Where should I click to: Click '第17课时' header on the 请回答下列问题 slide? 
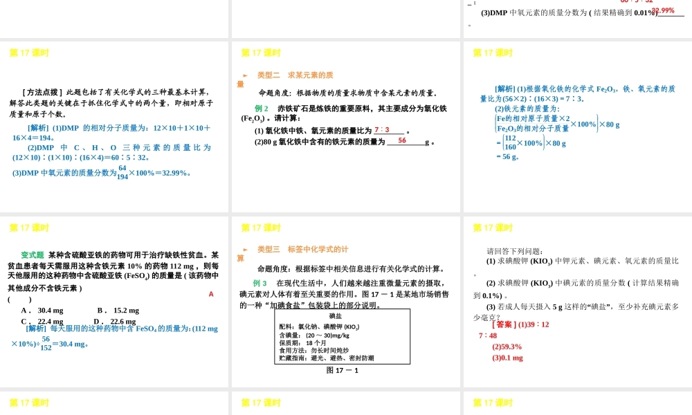click(x=493, y=228)
